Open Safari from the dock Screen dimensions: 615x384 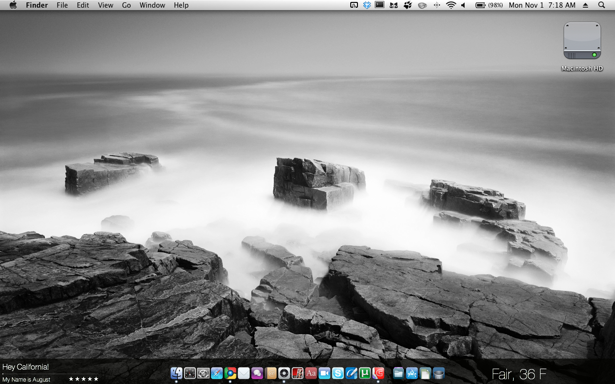(x=217, y=373)
